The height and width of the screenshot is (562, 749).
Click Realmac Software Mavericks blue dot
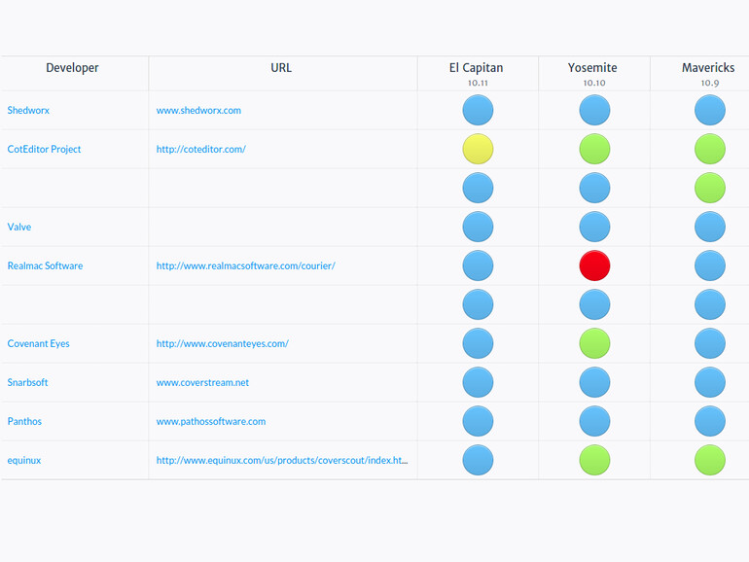click(710, 266)
